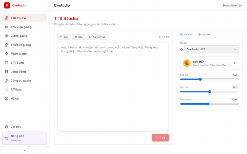Expand the Sơn Trần voice selector chevron
247x154 pixels.
pos(235,63)
